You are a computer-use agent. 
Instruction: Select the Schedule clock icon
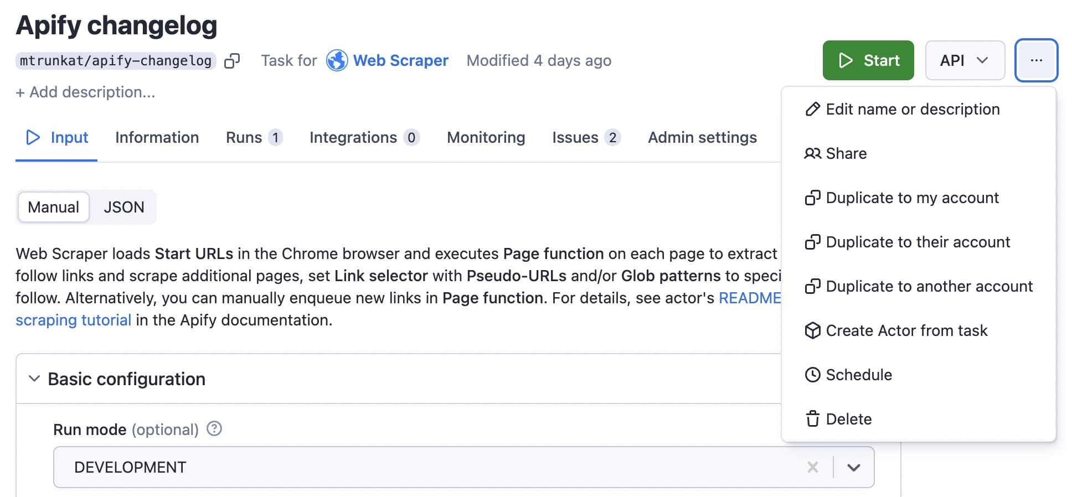coord(812,375)
